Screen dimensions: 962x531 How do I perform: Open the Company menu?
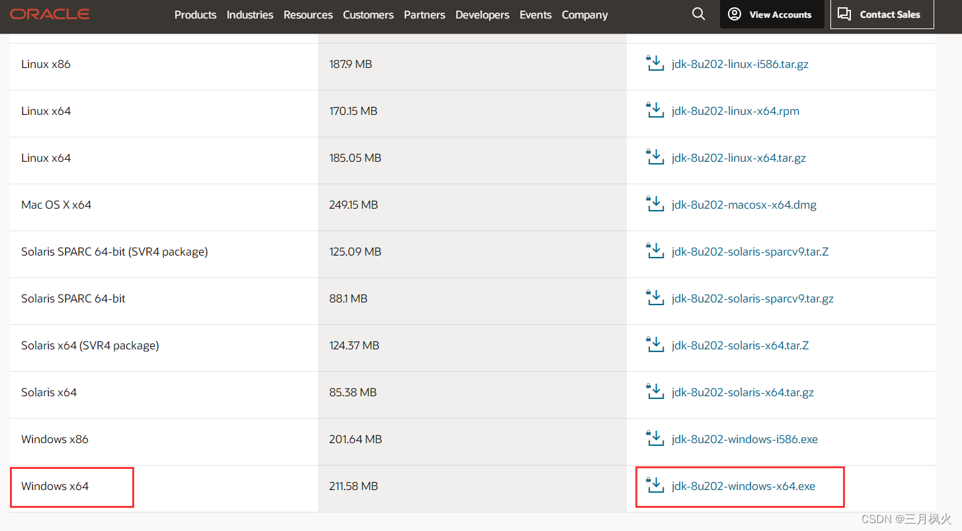point(584,15)
